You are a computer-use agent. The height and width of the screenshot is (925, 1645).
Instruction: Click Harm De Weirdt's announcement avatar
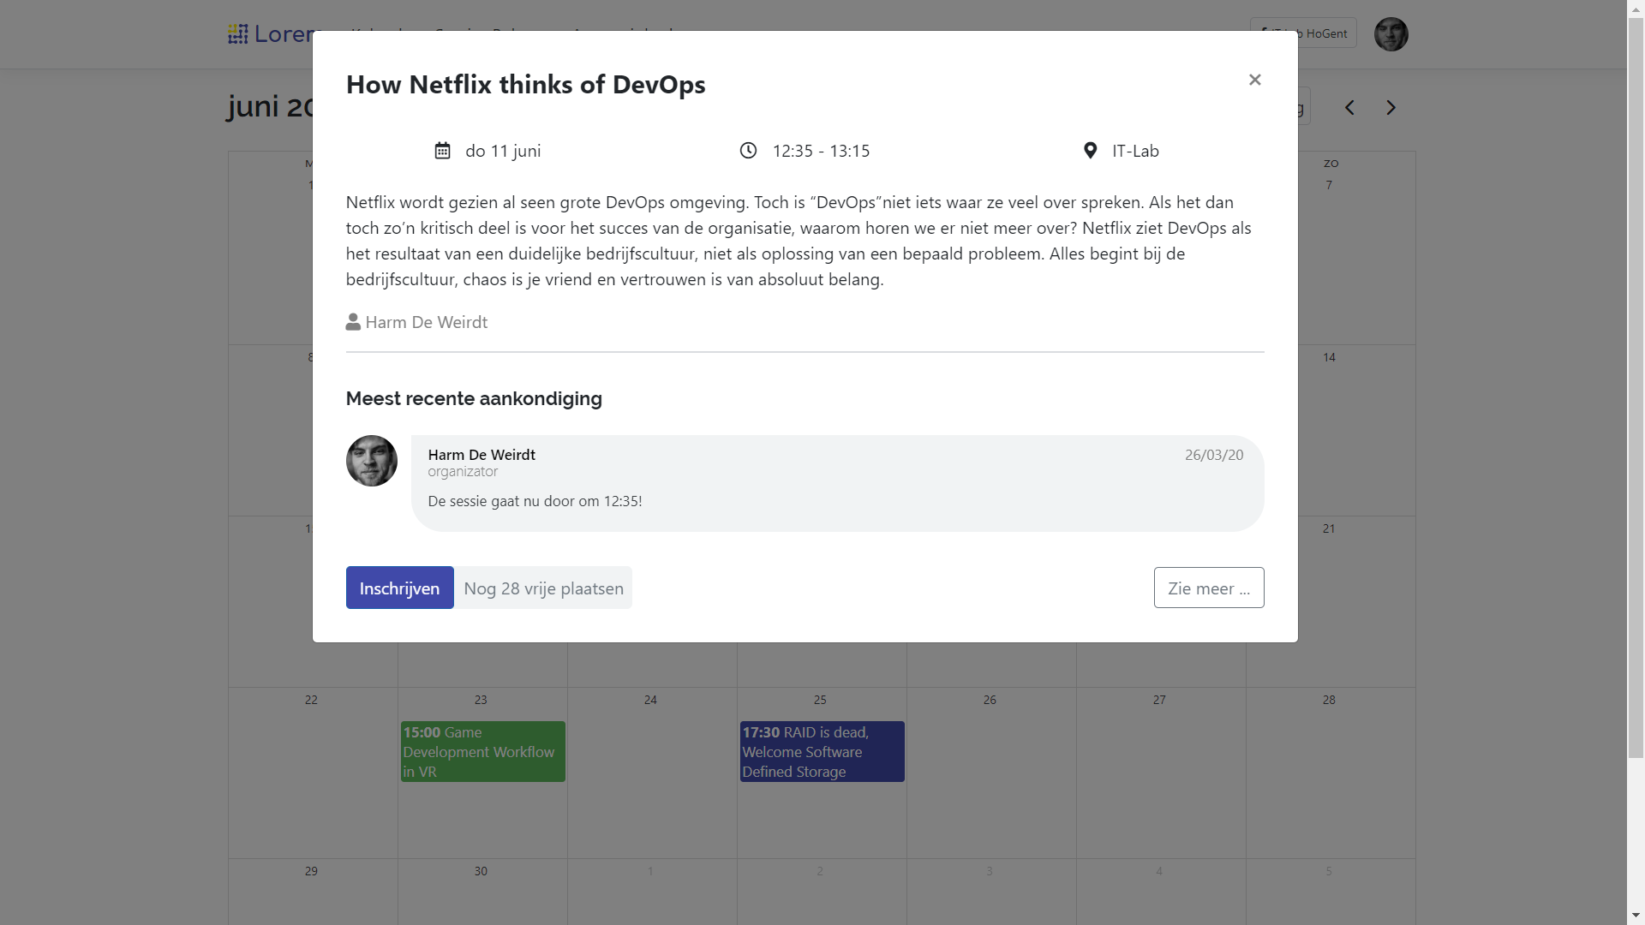tap(372, 461)
